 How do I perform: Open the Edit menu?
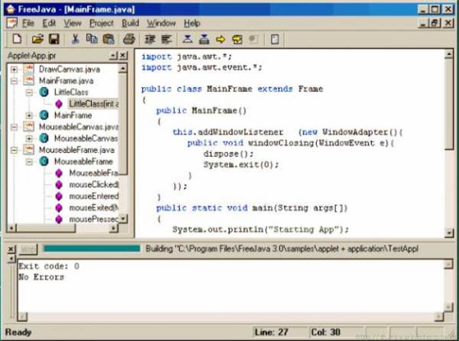[49, 23]
